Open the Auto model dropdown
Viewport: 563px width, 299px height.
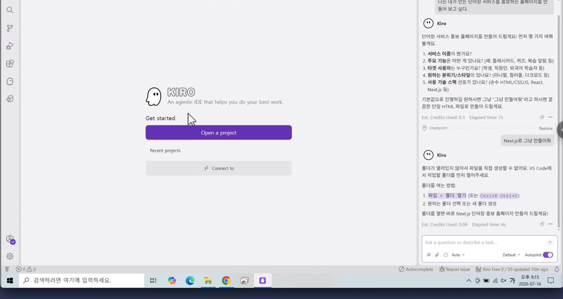[x=458, y=255]
